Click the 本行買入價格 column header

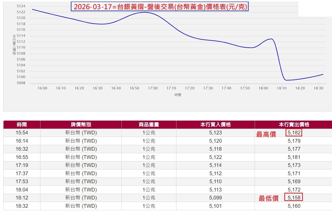pos(215,125)
